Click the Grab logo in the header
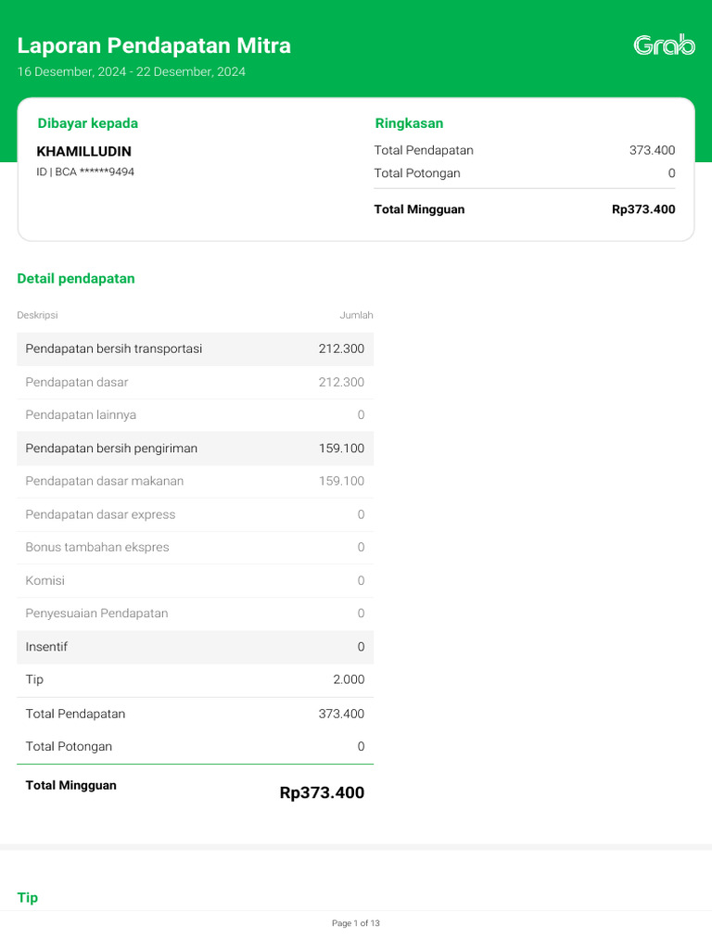This screenshot has width=712, height=949. 664,44
